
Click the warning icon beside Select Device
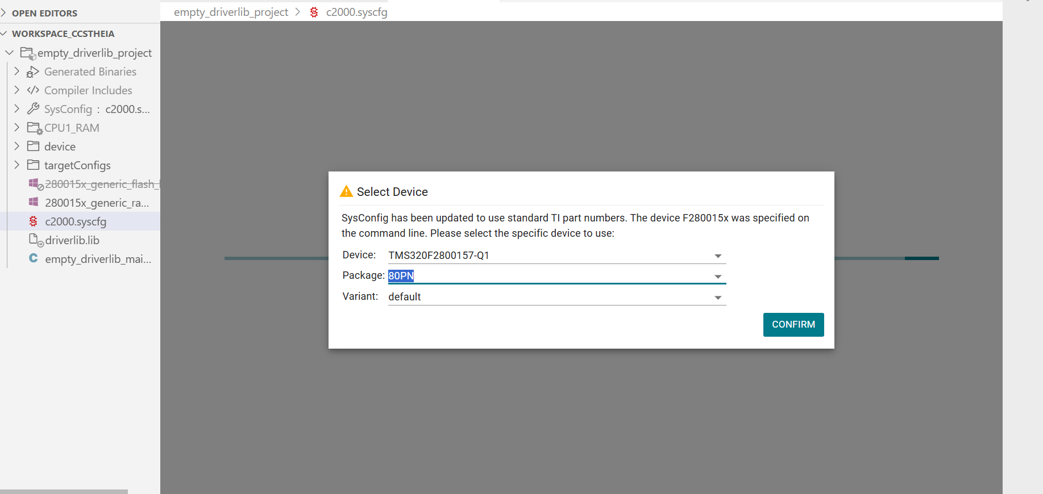346,191
